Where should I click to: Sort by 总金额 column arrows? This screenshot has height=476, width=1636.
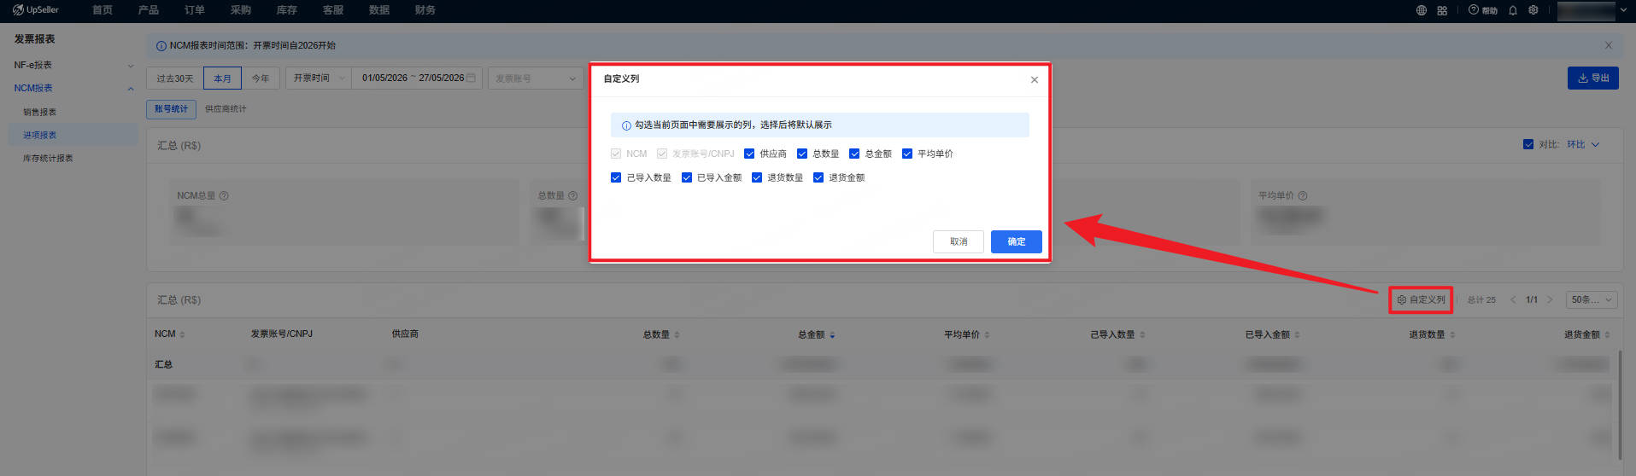pyautogui.click(x=832, y=334)
